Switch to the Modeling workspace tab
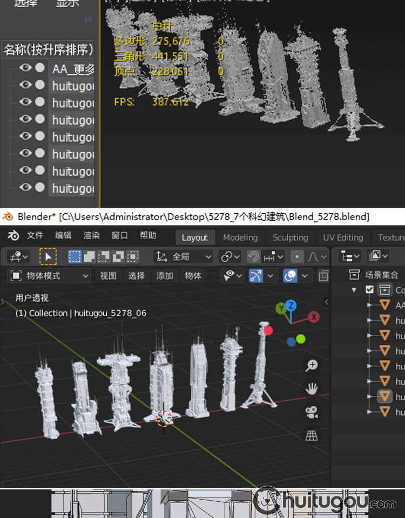405x518 pixels. coord(240,237)
